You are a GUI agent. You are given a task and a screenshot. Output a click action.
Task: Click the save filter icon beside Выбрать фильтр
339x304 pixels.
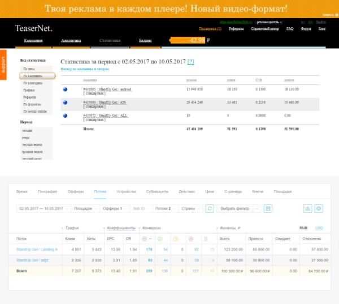tap(268, 208)
